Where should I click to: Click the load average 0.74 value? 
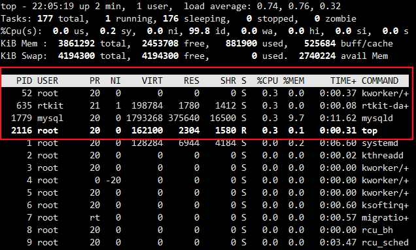pos(267,6)
